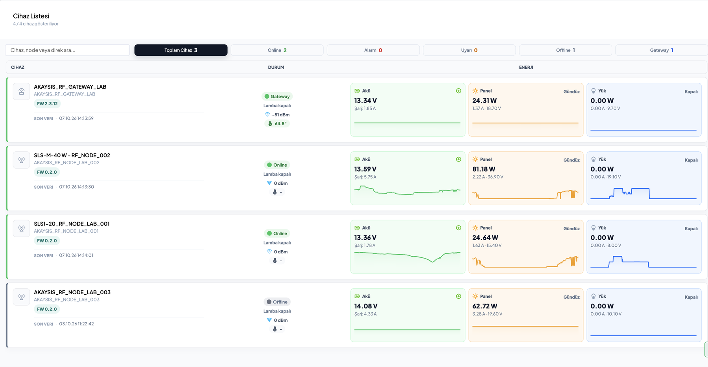Click the wifi signal icon beside -51 dBm
708x367 pixels.
click(x=267, y=115)
